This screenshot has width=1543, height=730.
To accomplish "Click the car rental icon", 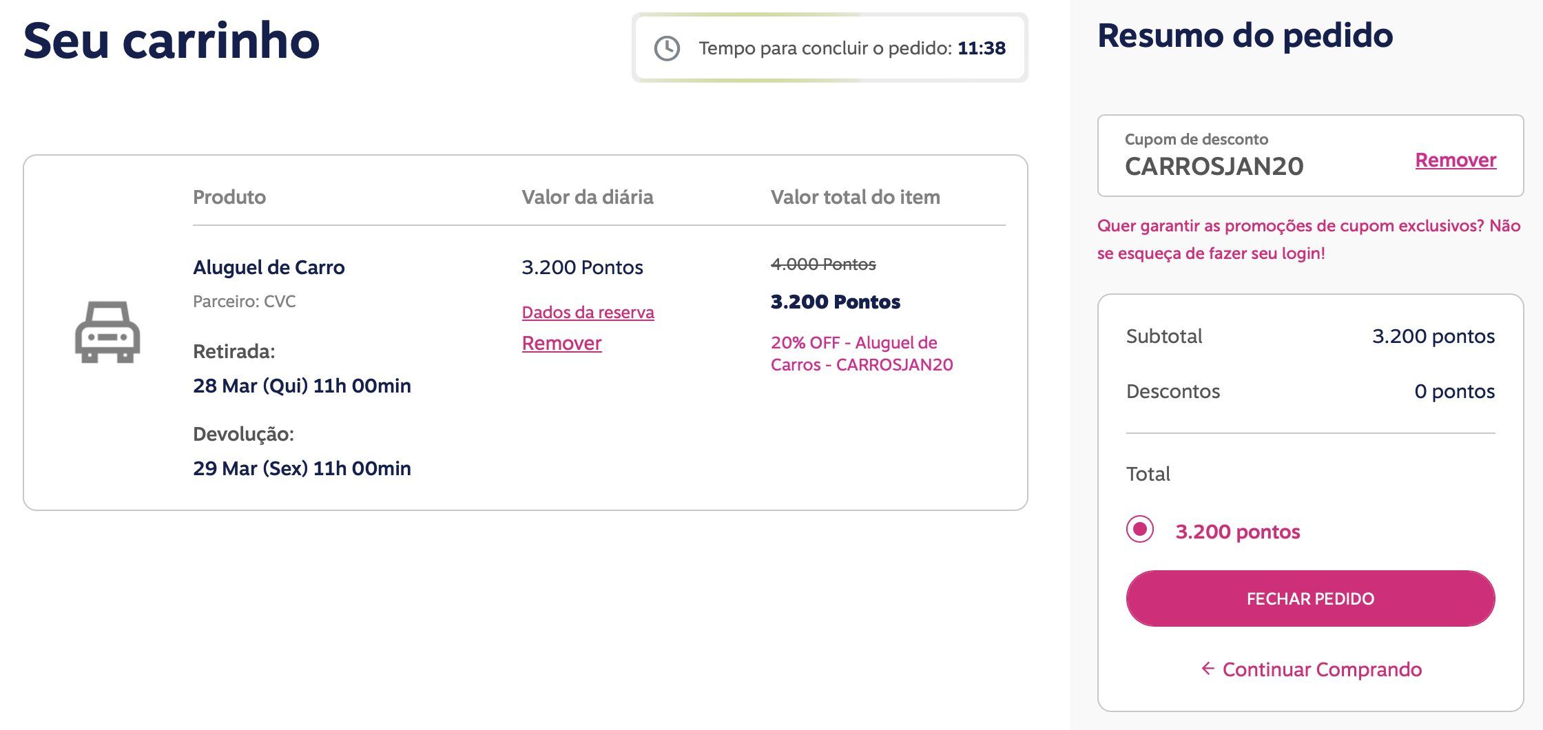I will tap(107, 333).
